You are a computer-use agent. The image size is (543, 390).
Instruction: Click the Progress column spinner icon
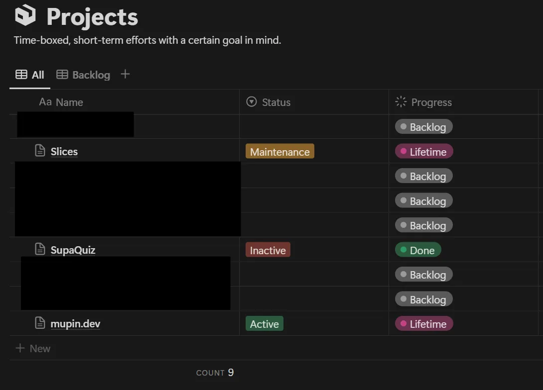401,102
